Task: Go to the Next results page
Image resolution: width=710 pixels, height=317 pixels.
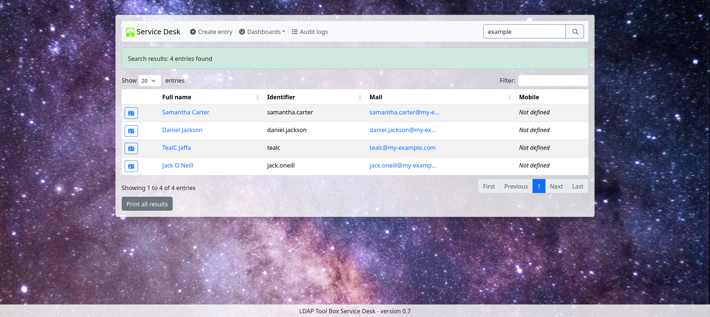Action: point(556,186)
